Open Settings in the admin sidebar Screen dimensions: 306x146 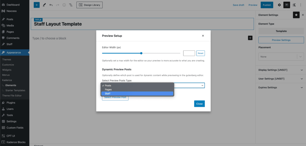coord(15,121)
